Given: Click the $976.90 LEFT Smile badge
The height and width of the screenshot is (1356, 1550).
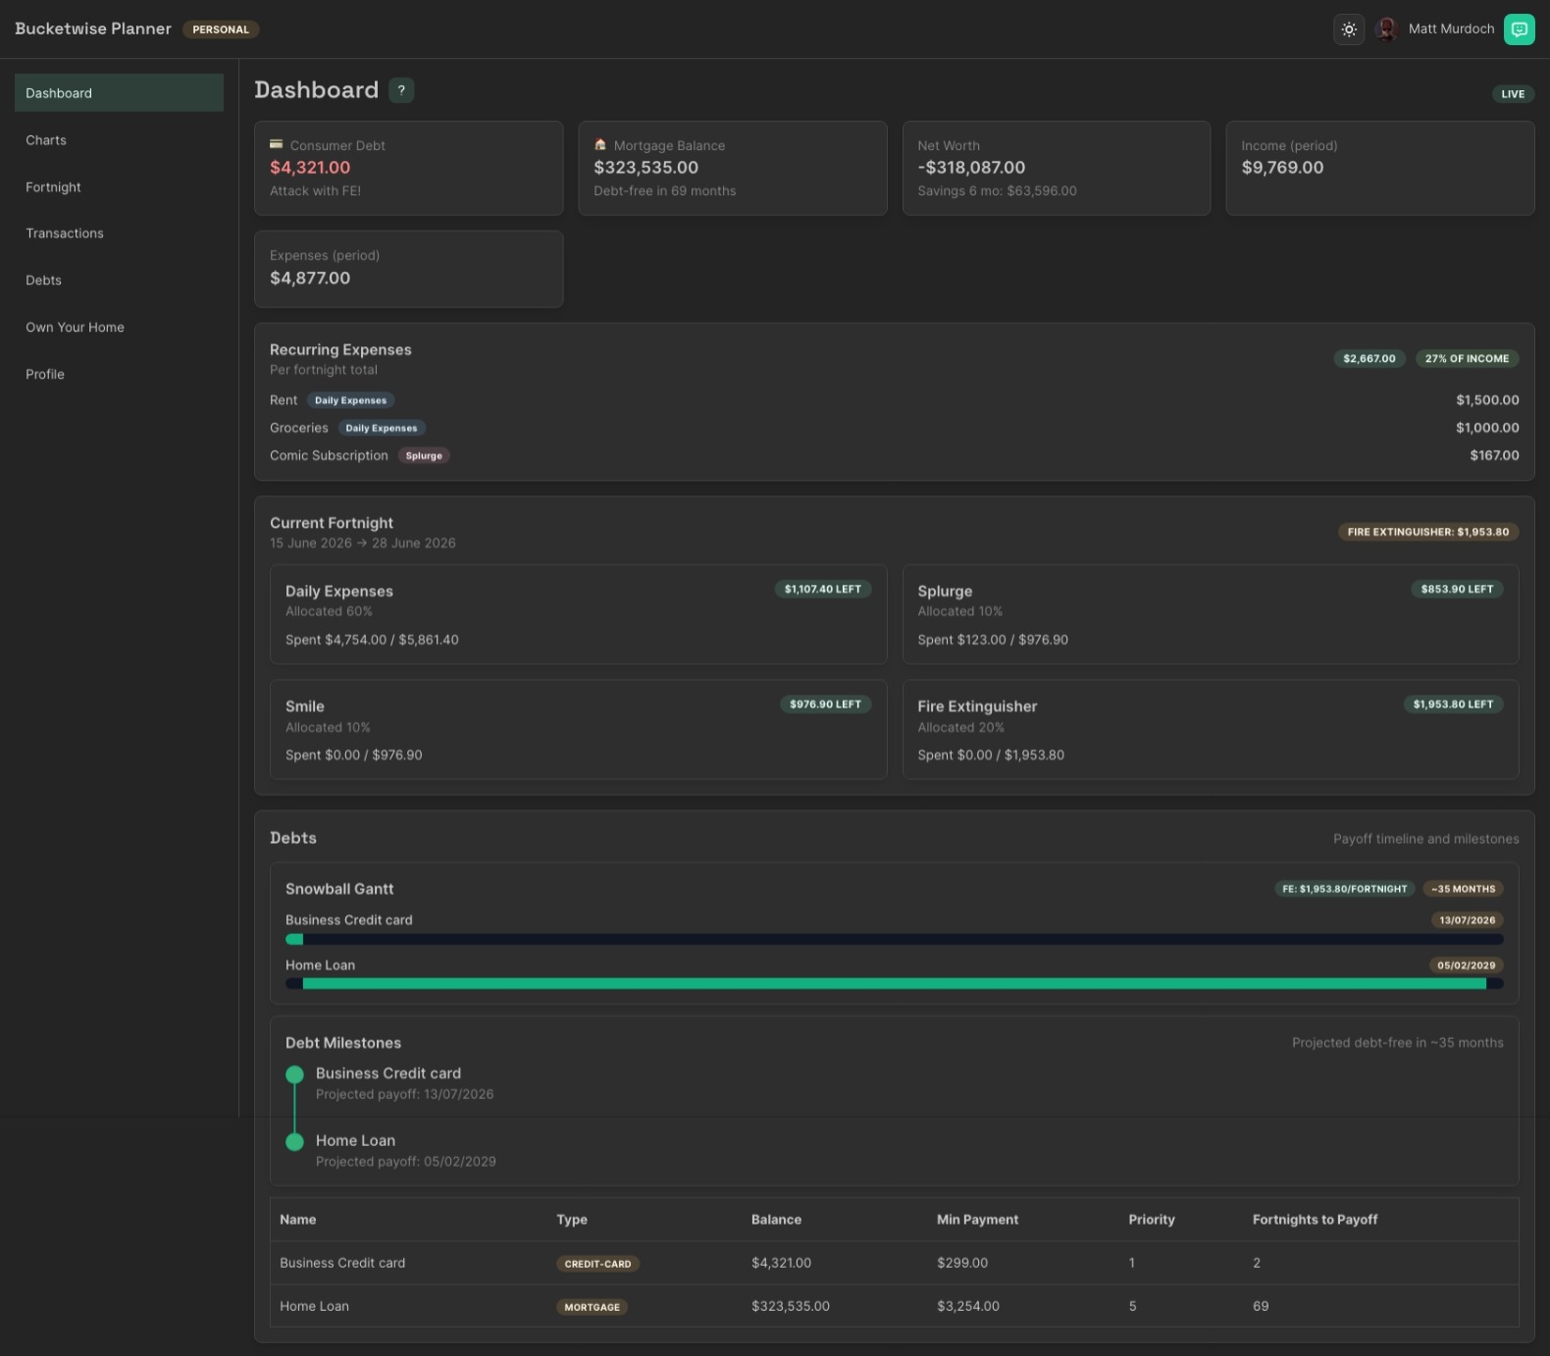Looking at the screenshot, I should click(x=825, y=704).
